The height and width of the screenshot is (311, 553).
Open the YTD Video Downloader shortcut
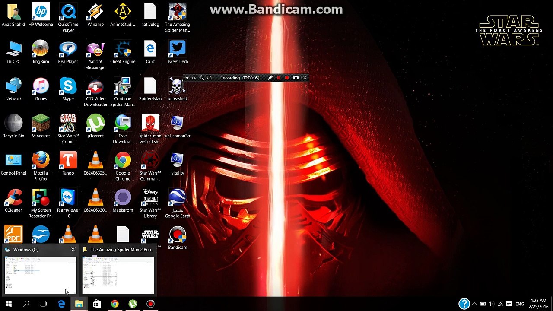[x=95, y=92]
